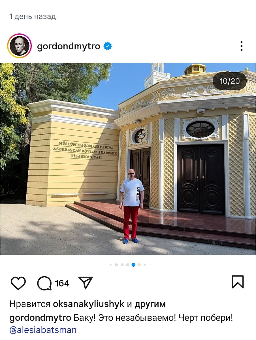
Task: View all 164 comments via the count
Action: point(62,283)
